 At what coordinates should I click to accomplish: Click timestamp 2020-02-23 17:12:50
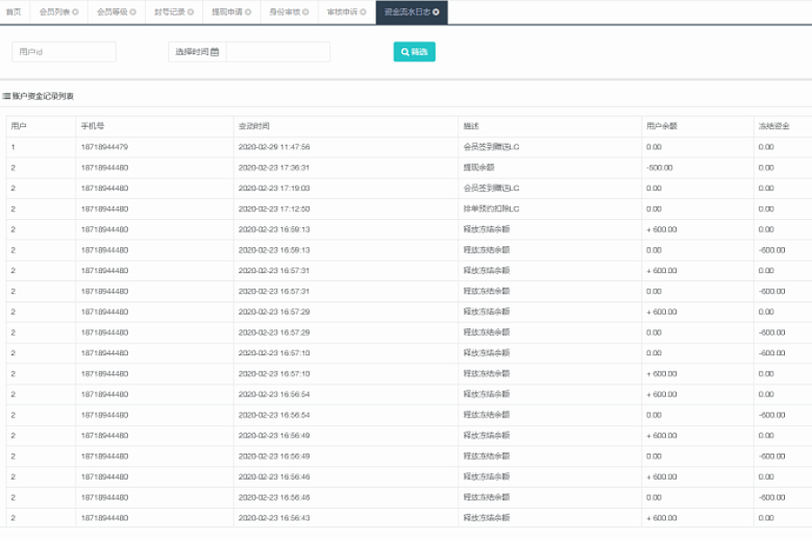tap(274, 209)
